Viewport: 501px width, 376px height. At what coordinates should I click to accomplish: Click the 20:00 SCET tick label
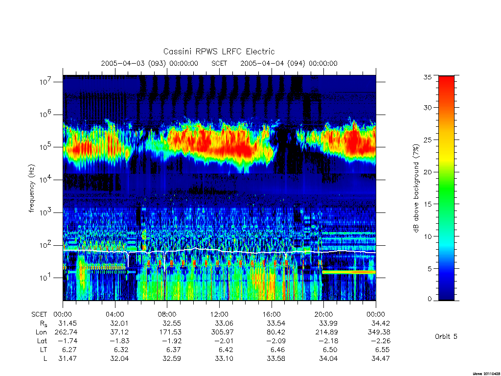pyautogui.click(x=324, y=314)
